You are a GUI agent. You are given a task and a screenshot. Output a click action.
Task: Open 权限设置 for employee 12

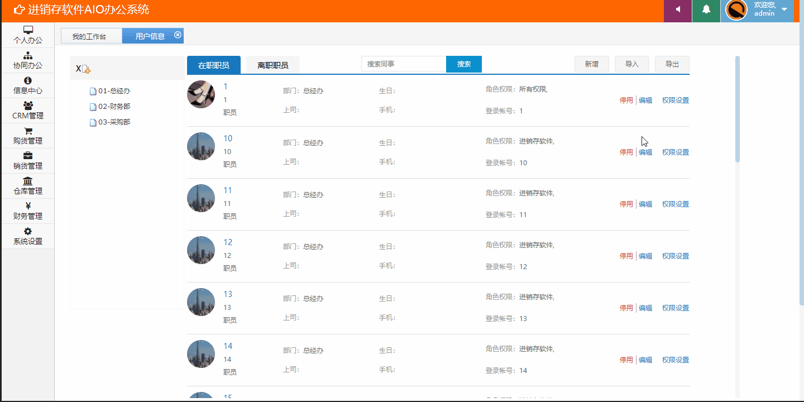(676, 256)
